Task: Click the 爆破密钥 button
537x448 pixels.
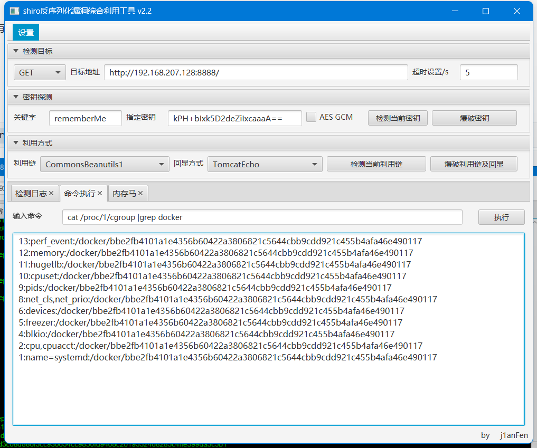Action: [x=474, y=118]
